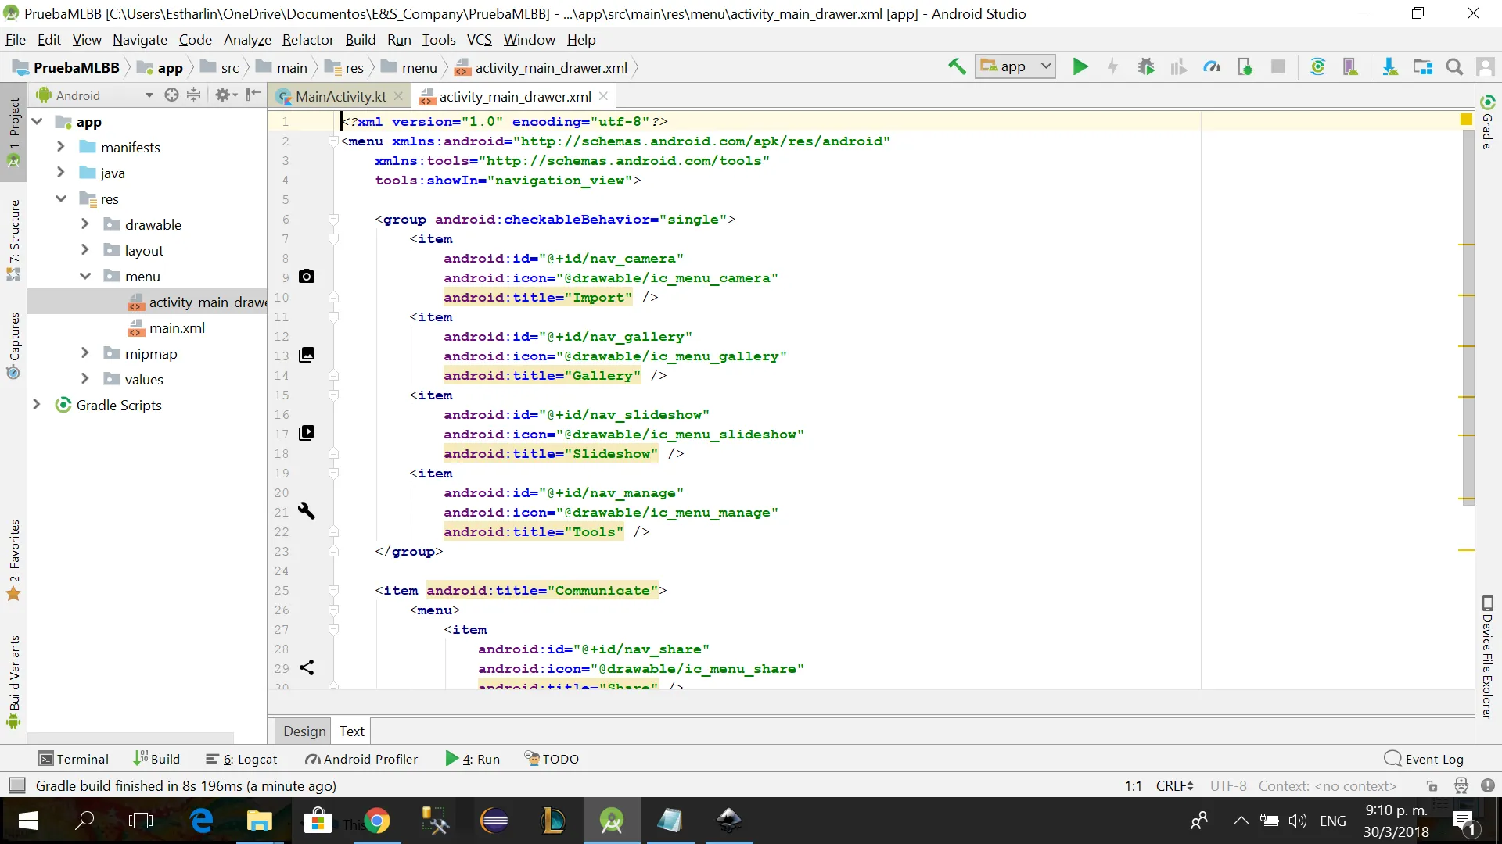Toggle the Gradle side panel
The image size is (1502, 844).
[x=1487, y=123]
